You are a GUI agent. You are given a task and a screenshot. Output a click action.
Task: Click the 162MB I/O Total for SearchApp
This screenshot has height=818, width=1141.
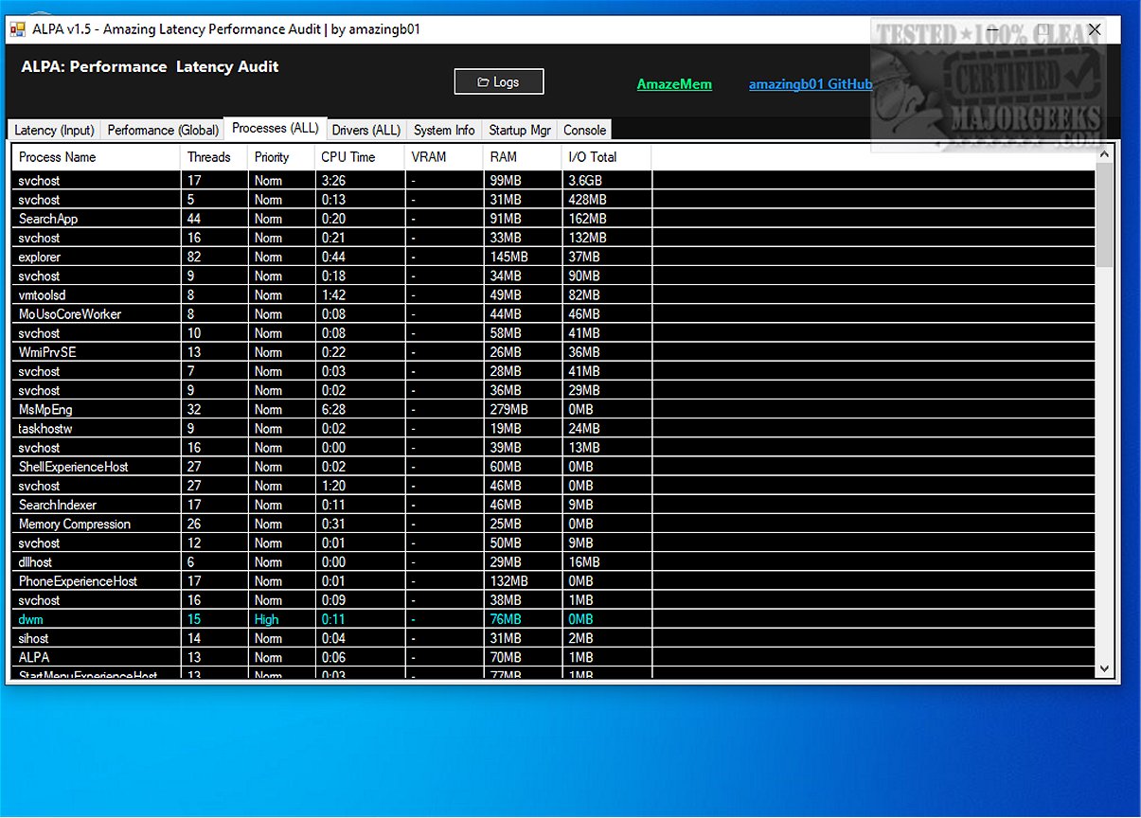pyautogui.click(x=587, y=219)
